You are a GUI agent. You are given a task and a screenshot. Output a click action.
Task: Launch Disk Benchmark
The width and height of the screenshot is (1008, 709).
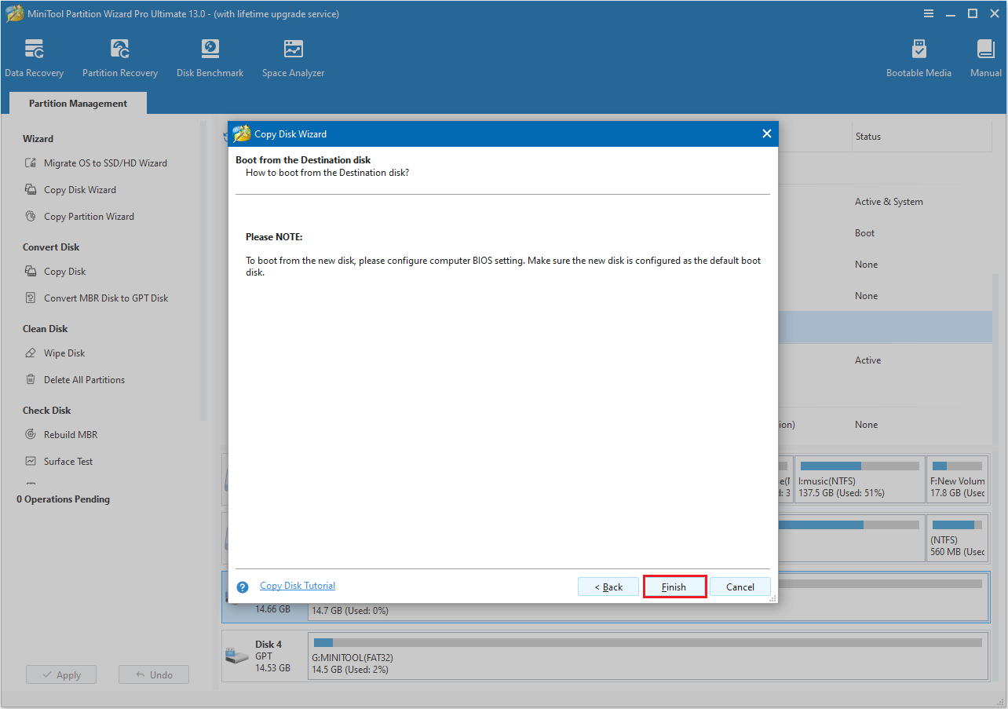click(x=210, y=56)
